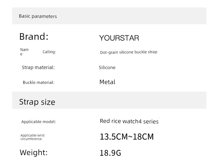Click the Strap size section header
This screenshot has width=216, height=162.
pos(37,102)
